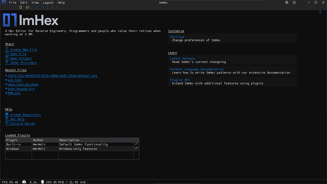Screen dimensions: 327x184
Task: Open the View menu
Action: pos(35,2)
